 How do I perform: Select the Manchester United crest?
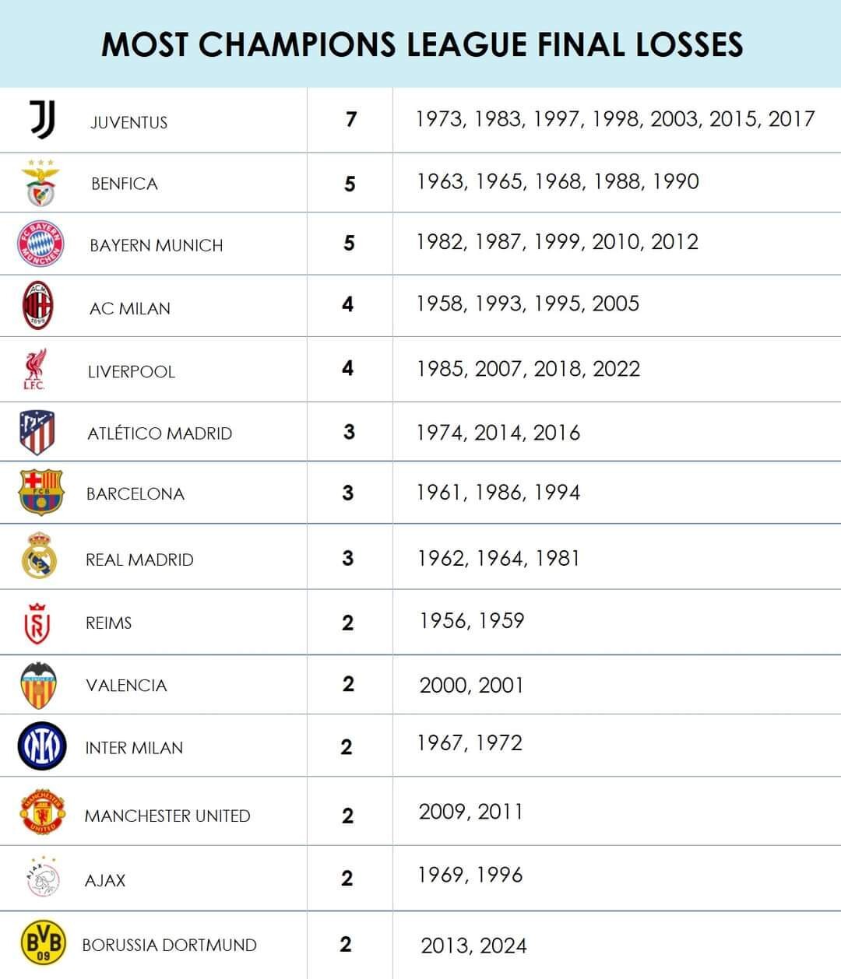click(x=41, y=812)
